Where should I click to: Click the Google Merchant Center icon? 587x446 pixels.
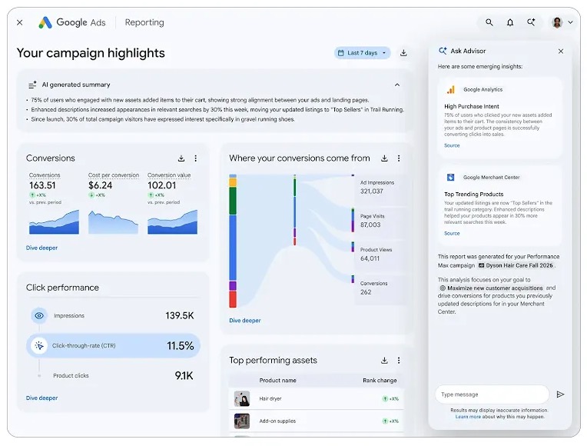point(451,178)
